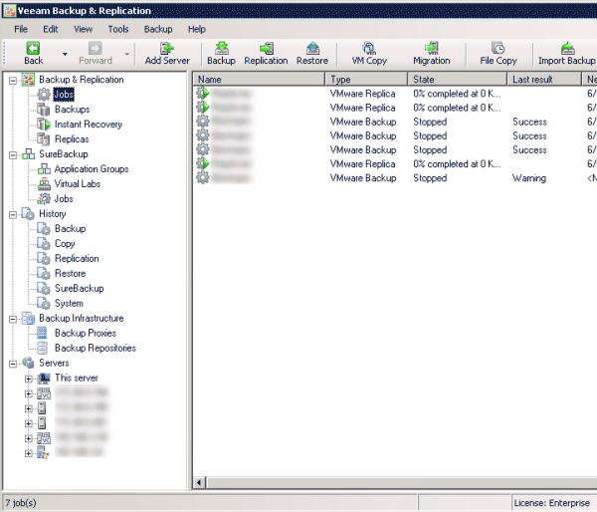Click the This server computer icon
The width and height of the screenshot is (597, 512).
44,378
